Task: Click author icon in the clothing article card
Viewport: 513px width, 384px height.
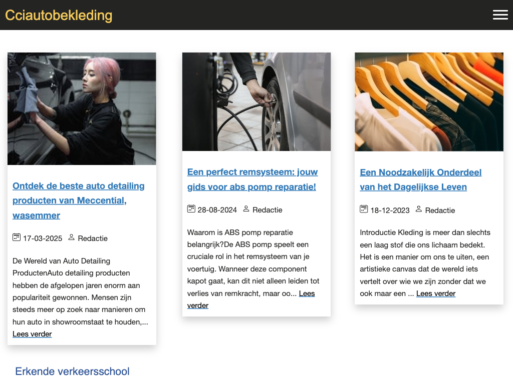Action: coord(419,209)
